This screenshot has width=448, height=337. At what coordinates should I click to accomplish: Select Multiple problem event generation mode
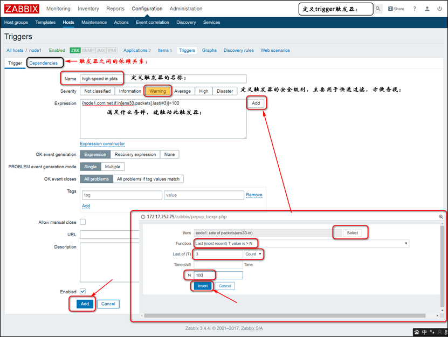tap(113, 167)
